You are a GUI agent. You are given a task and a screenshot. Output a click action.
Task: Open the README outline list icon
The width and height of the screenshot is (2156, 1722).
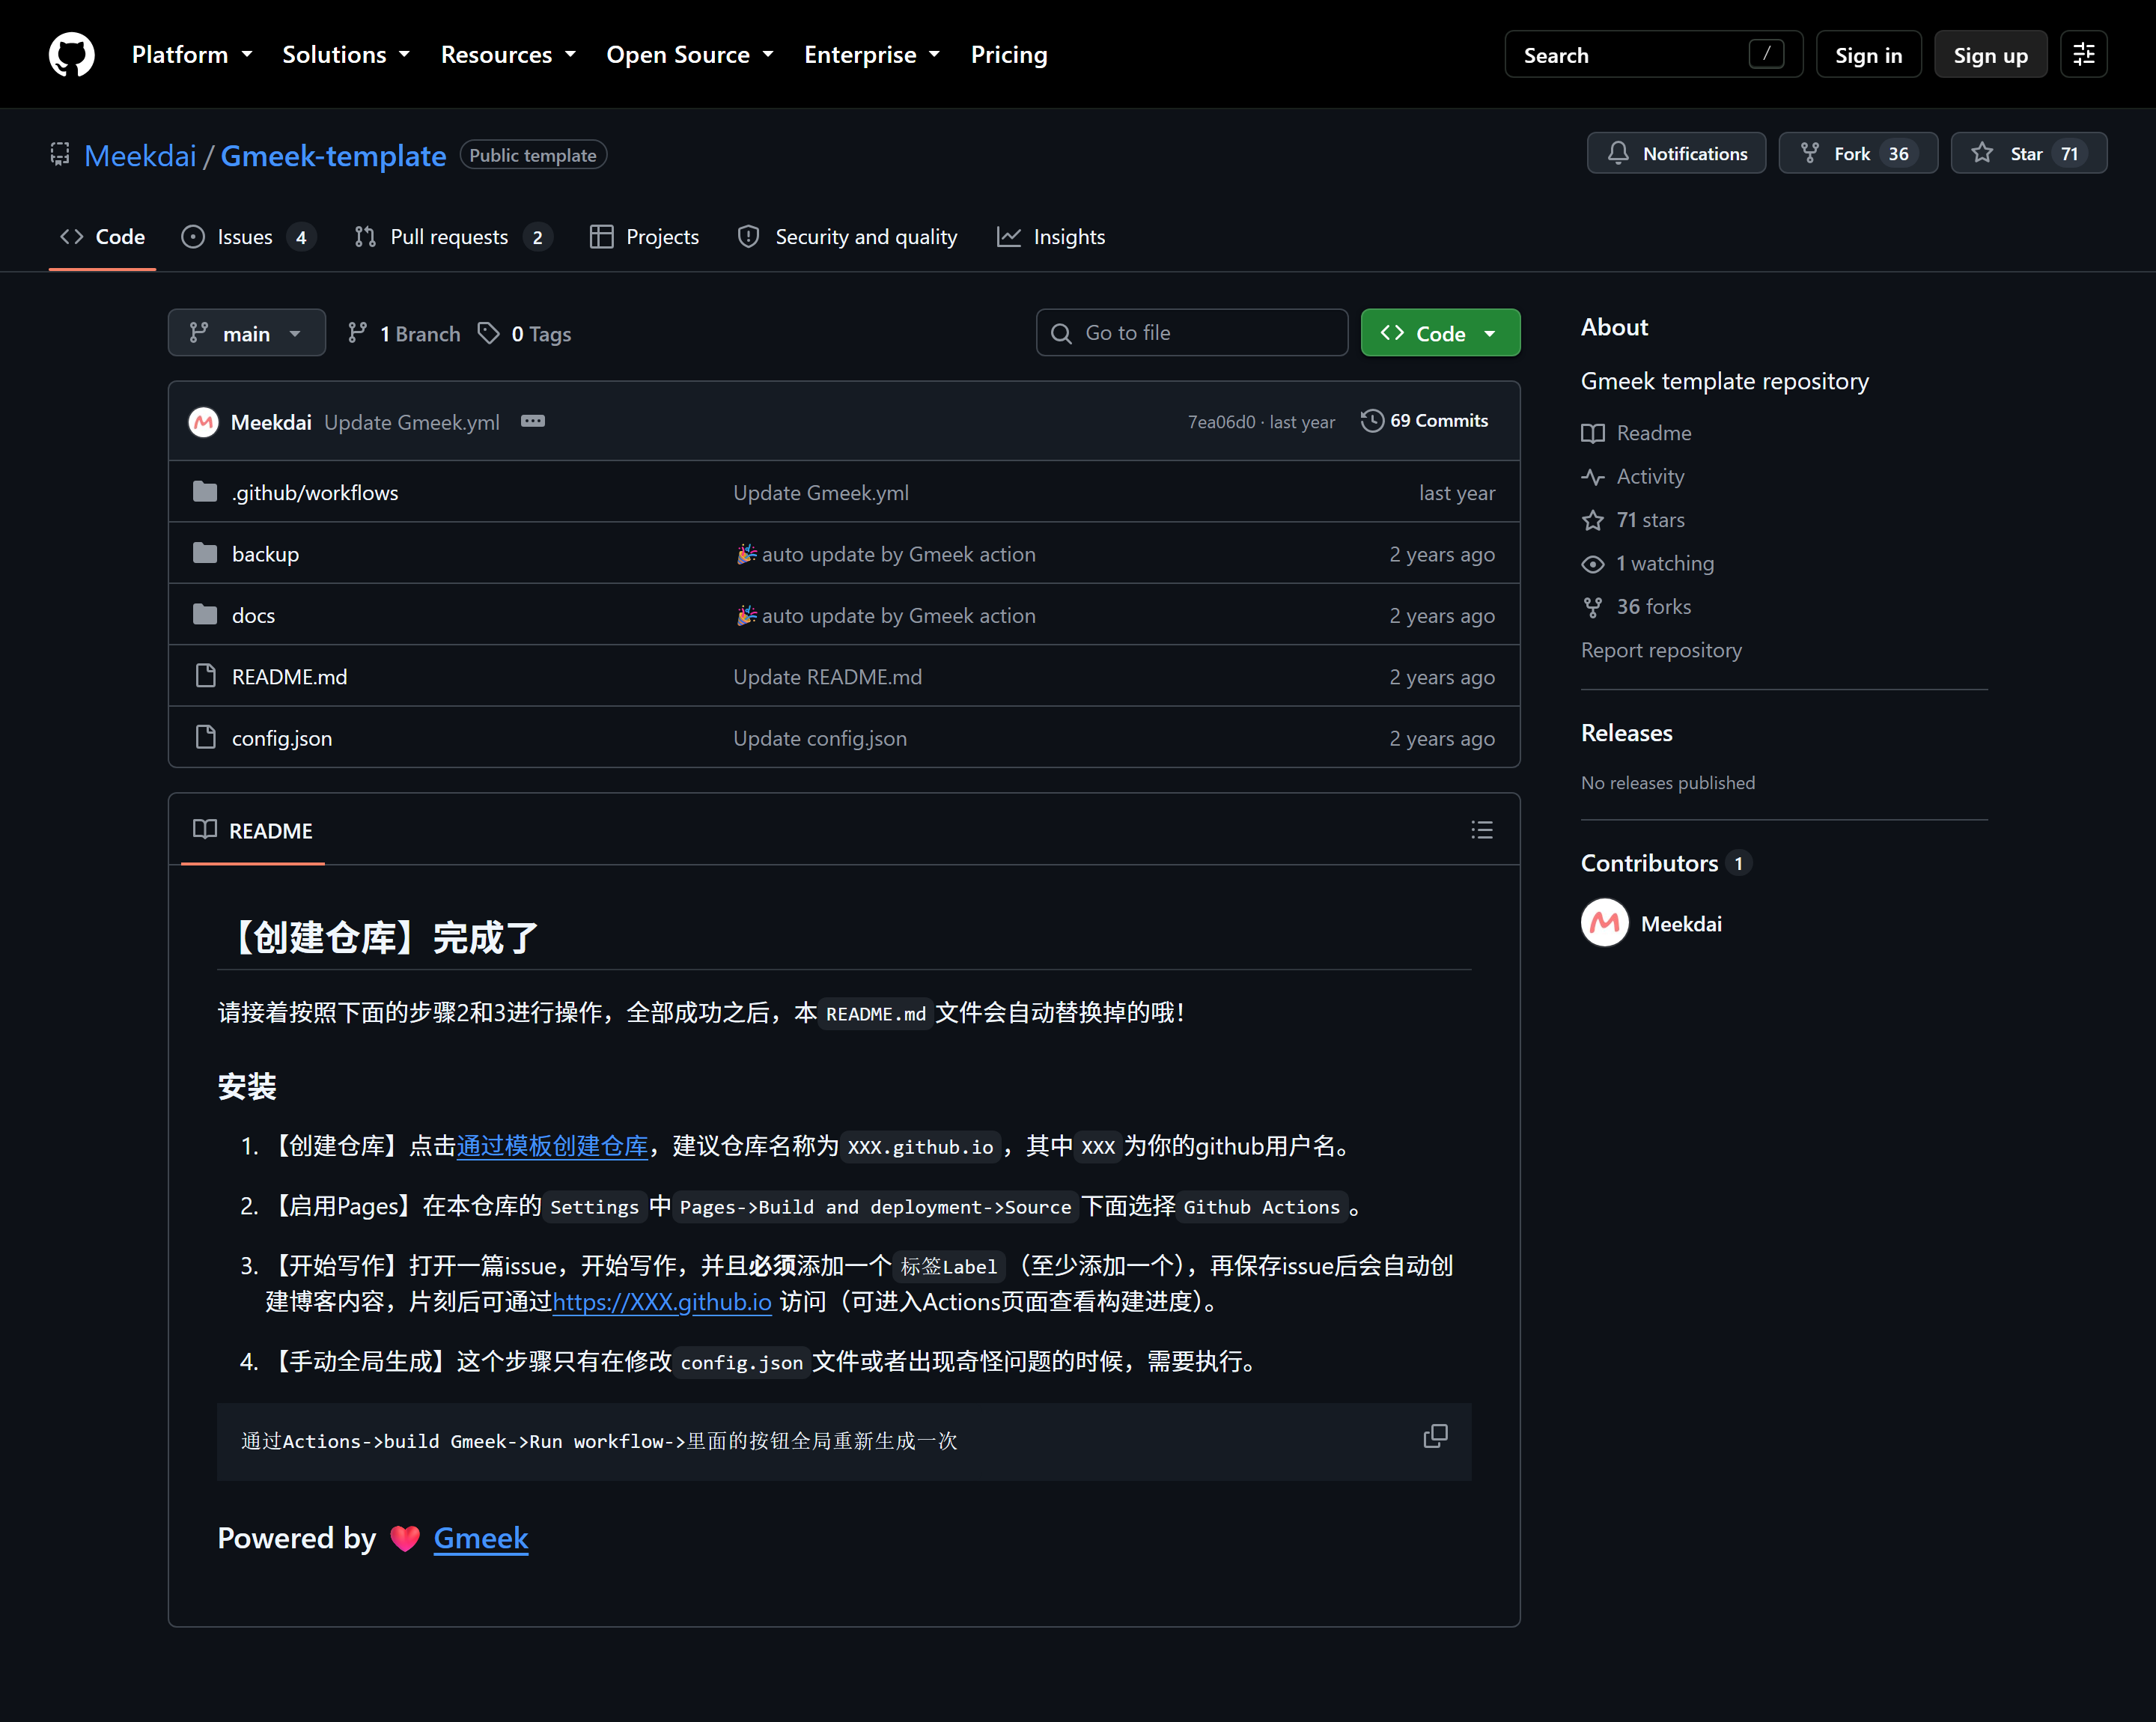(x=1482, y=830)
